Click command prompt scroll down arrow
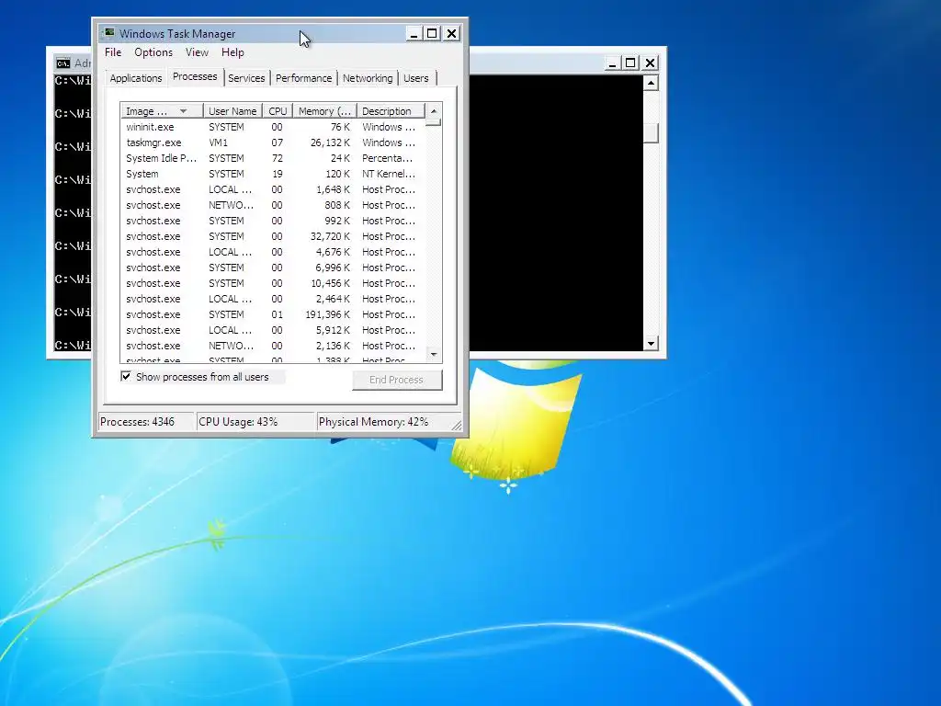This screenshot has width=941, height=706. (652, 344)
